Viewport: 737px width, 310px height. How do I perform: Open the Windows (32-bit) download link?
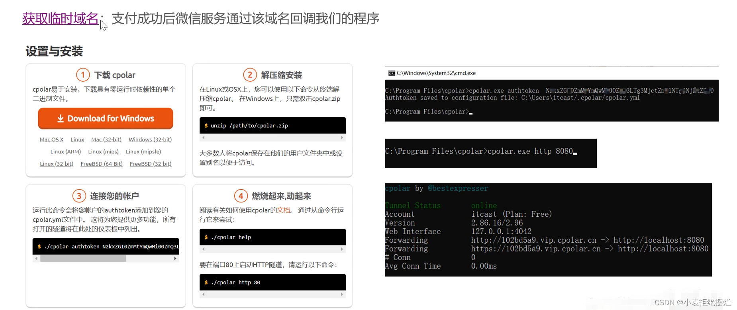coord(150,139)
